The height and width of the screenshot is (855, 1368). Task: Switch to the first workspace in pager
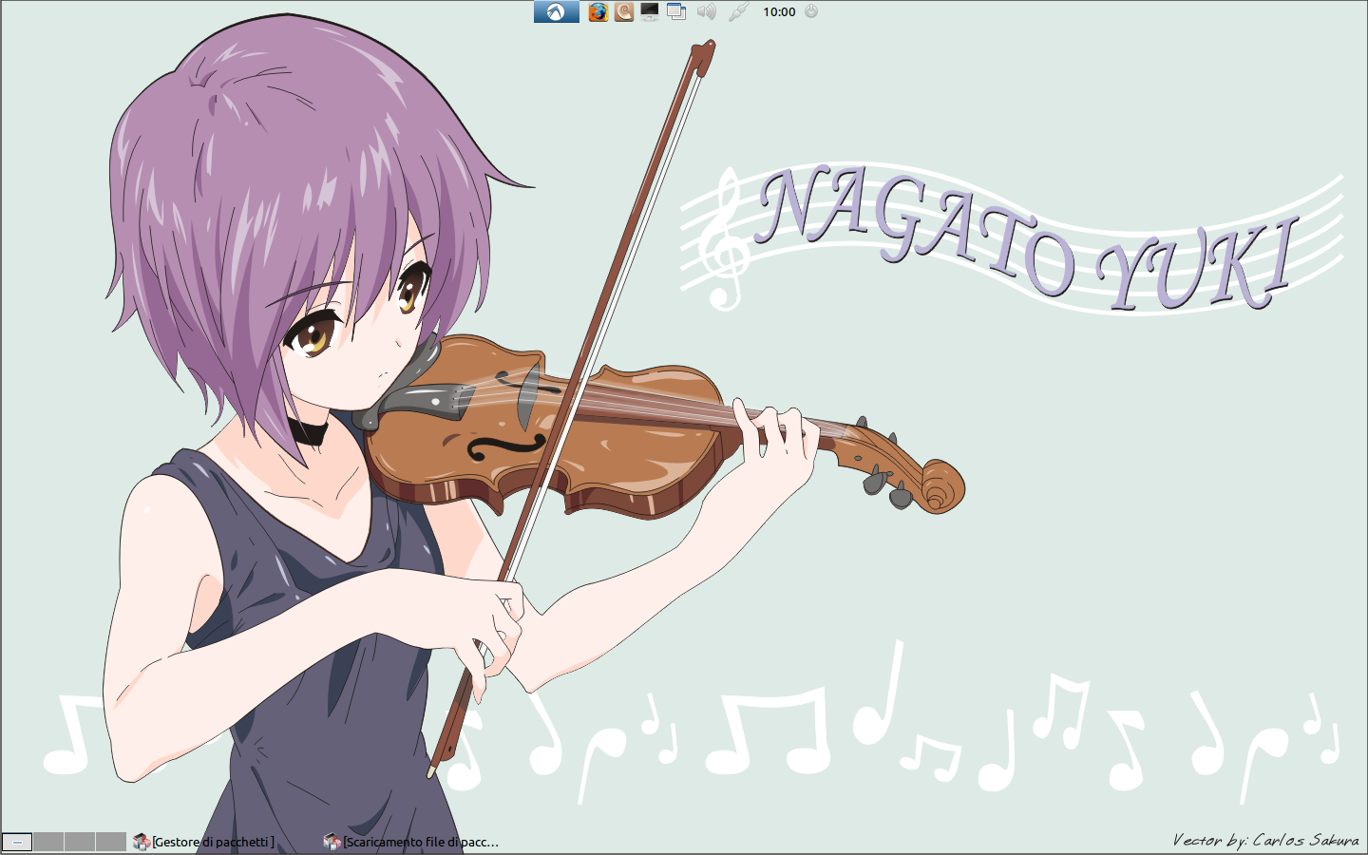(17, 842)
